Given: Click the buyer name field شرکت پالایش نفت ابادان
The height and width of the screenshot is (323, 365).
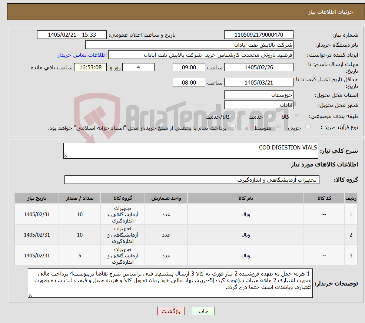Looking at the screenshot, I should click(x=189, y=45).
